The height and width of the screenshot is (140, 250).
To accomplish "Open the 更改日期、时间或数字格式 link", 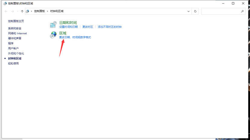I will click(75, 37).
